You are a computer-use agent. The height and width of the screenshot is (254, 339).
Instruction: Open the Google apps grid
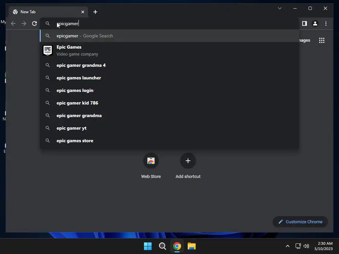pos(322,40)
